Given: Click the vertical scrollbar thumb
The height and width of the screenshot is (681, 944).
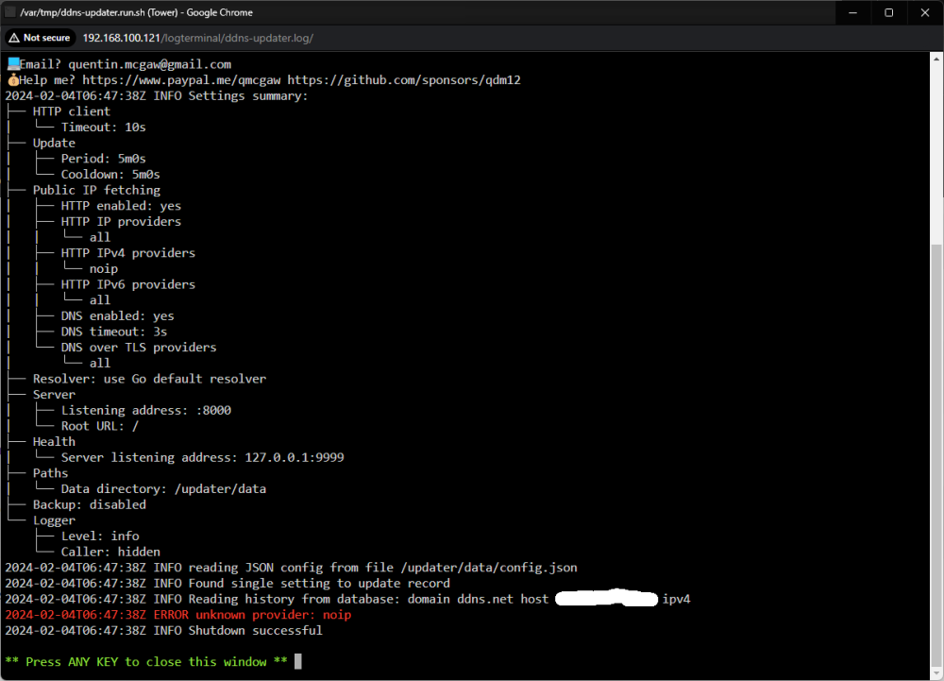Looking at the screenshot, I should click(x=936, y=454).
